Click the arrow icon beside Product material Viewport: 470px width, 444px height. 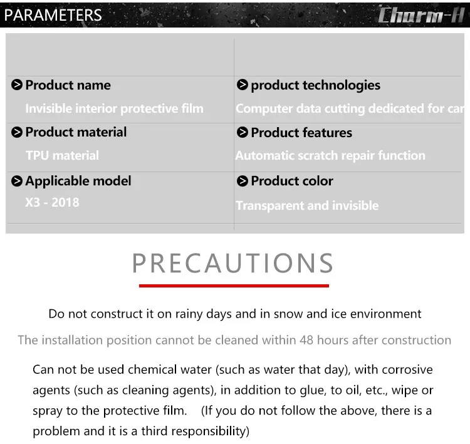pos(17,132)
